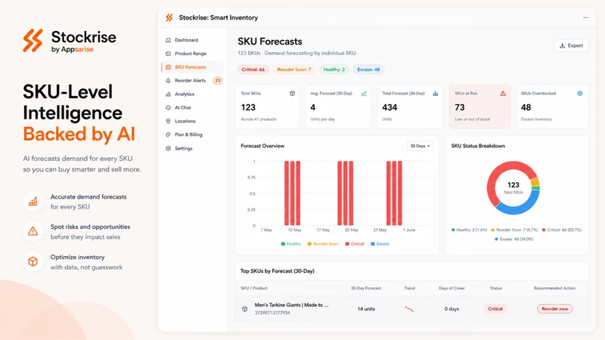Viewport: 605px width, 340px height.
Task: Click the '14 units' forecast cell
Action: coord(366,309)
